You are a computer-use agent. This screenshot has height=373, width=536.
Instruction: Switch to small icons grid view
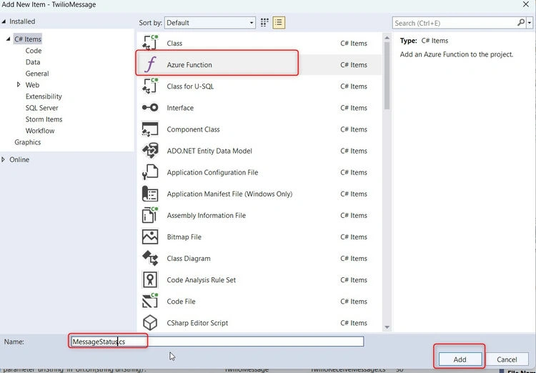pos(264,23)
